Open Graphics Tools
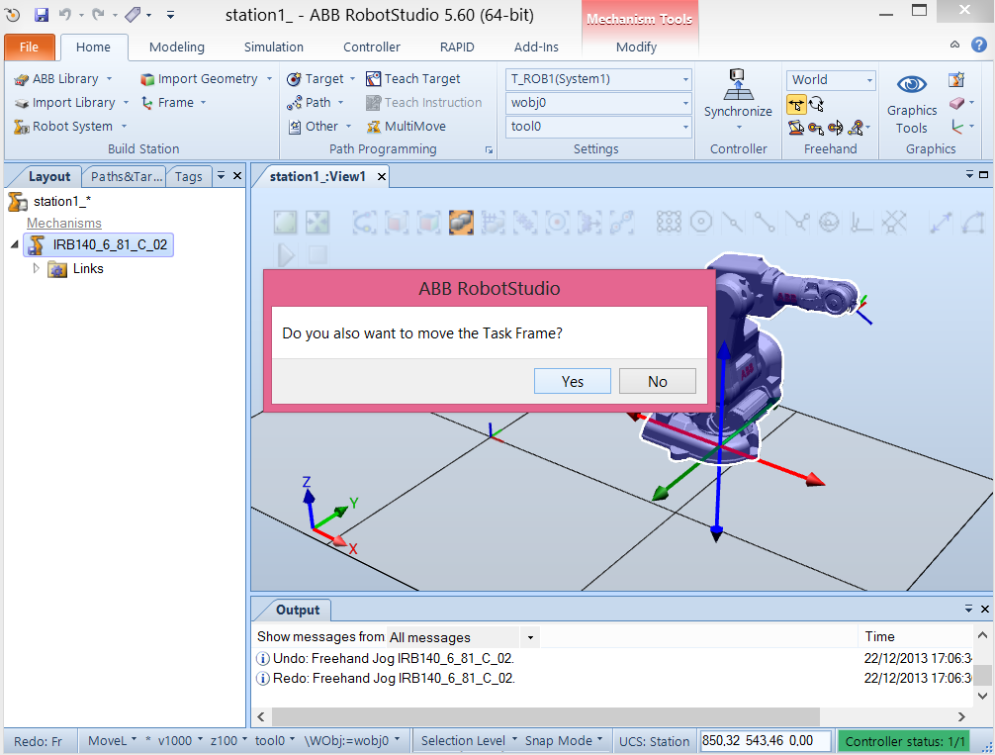The width and height of the screenshot is (995, 755). 912,104
